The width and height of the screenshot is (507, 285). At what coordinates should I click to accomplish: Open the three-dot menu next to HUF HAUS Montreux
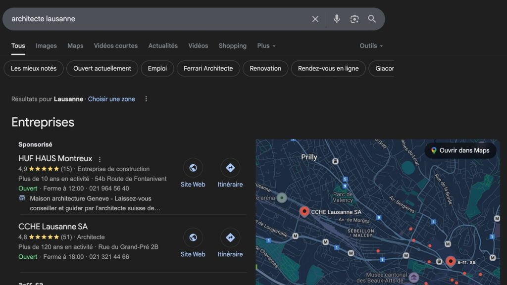click(100, 159)
